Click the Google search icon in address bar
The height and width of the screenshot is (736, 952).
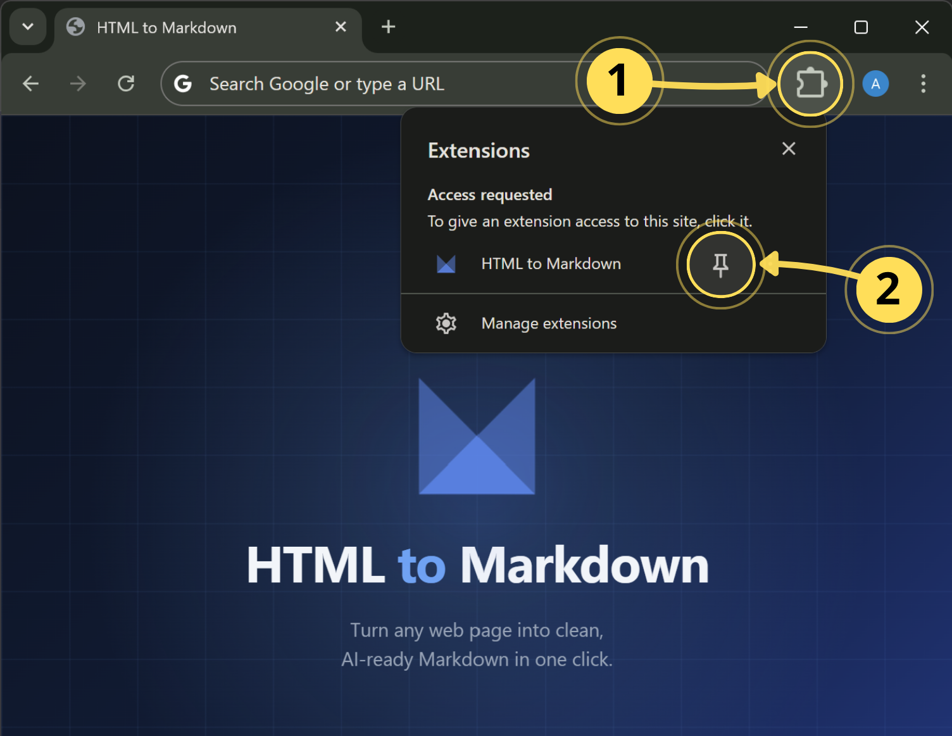183,83
